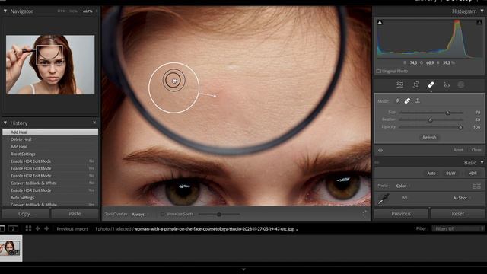Collapse the Histogram panel
The width and height of the screenshot is (487, 274).
[482, 11]
